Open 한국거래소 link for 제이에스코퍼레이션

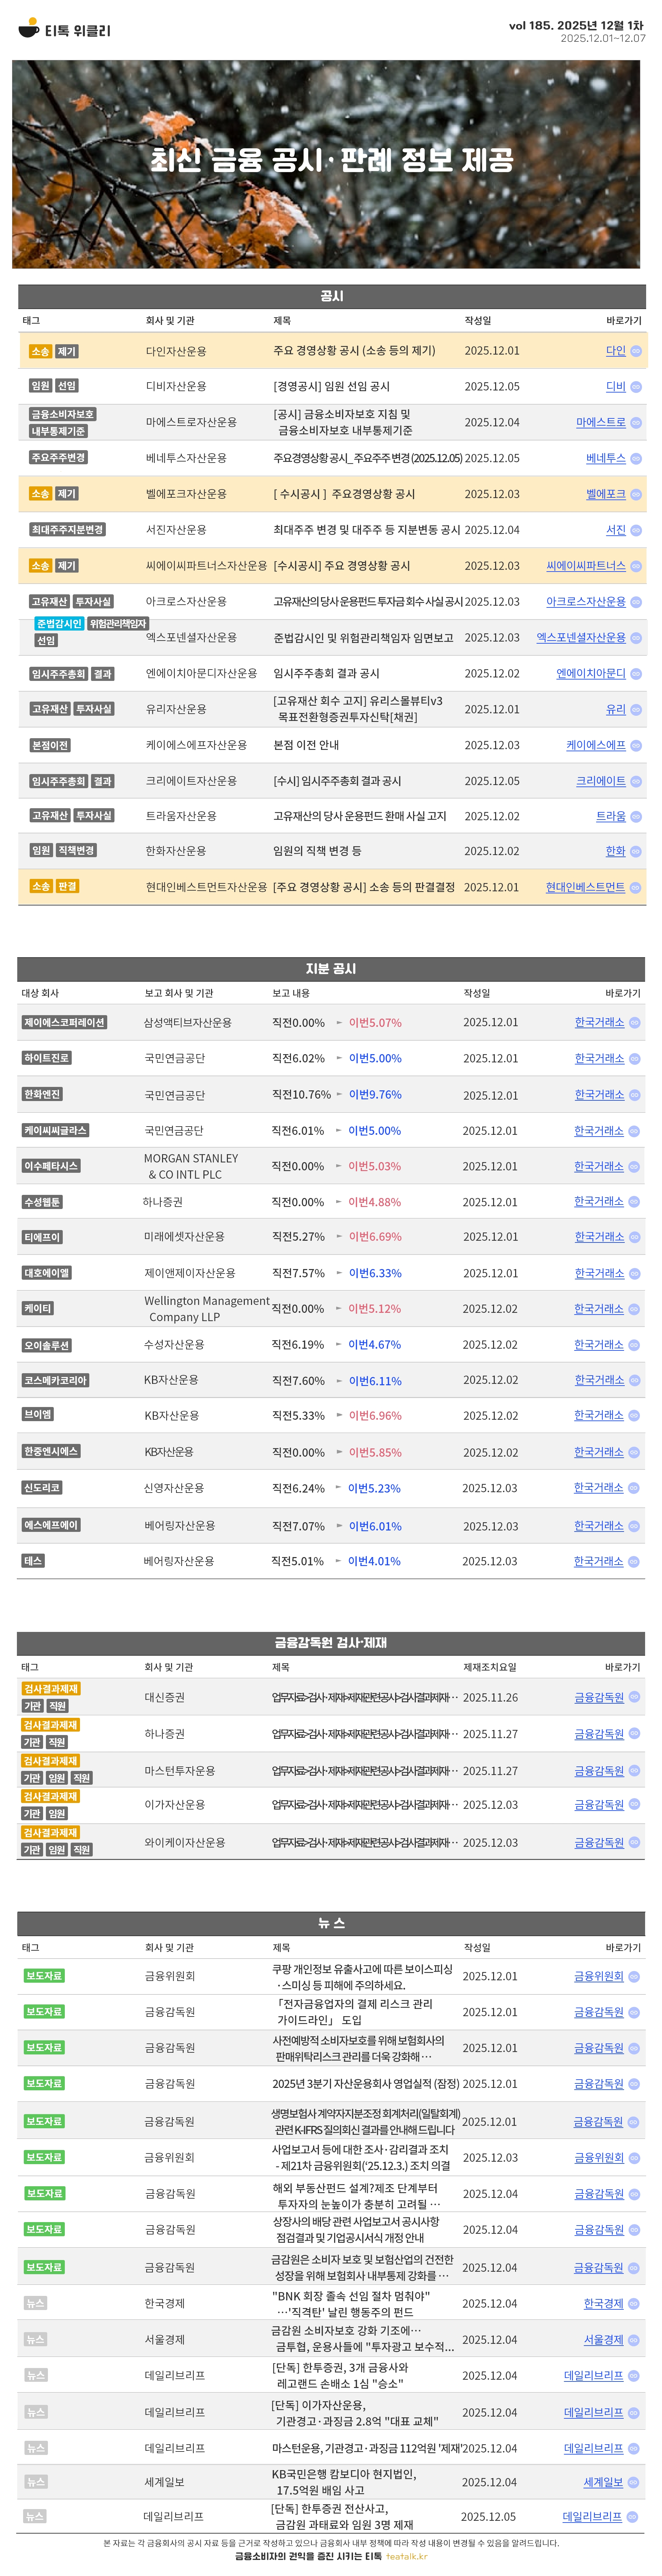pyautogui.click(x=599, y=1022)
